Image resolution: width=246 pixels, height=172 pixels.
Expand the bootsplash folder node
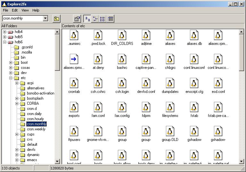pyautogui.click(x=17, y=99)
